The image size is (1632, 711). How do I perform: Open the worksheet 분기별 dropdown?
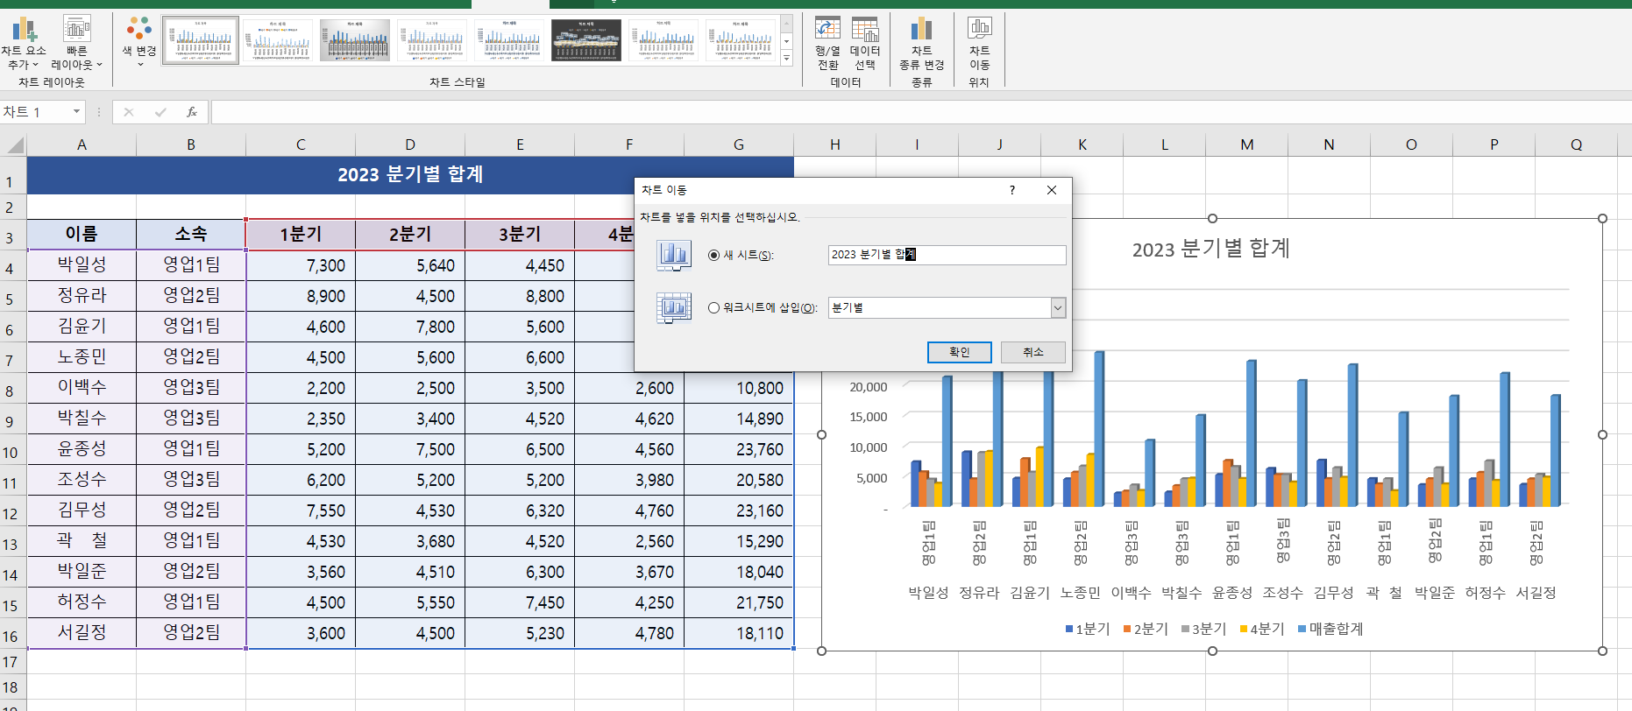1058,307
